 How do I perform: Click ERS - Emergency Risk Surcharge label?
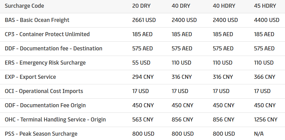pyautogui.click(x=45, y=63)
